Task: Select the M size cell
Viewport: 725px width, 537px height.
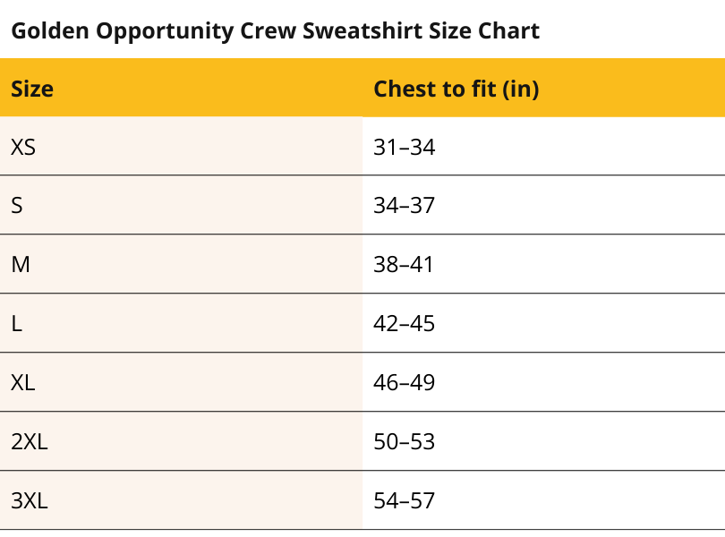Action: pos(21,265)
